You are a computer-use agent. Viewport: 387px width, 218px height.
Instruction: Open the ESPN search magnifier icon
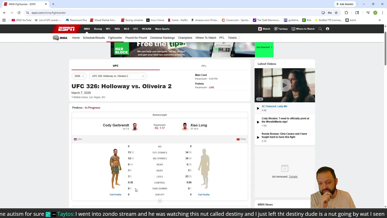[x=320, y=29]
